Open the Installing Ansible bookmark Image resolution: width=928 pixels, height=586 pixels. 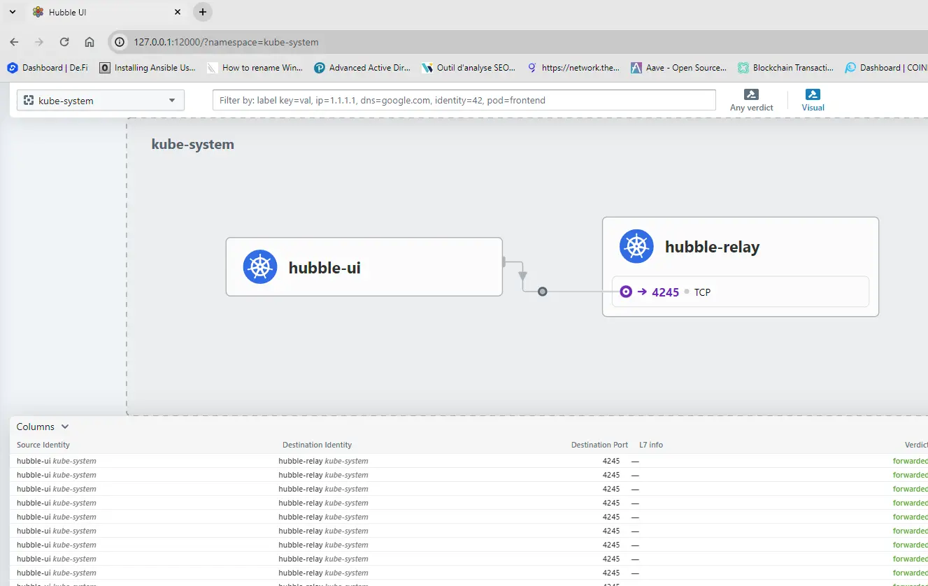(x=148, y=68)
